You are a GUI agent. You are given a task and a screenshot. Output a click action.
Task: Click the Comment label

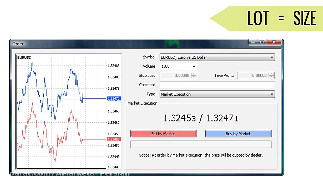click(x=148, y=85)
